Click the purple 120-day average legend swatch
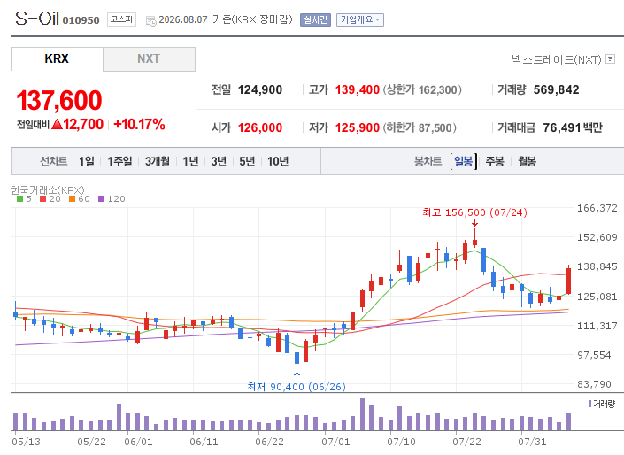This screenshot has width=624, height=455. coord(102,198)
